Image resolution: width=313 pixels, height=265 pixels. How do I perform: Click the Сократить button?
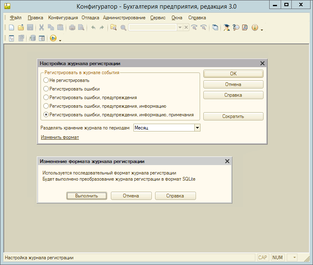pos(233,116)
